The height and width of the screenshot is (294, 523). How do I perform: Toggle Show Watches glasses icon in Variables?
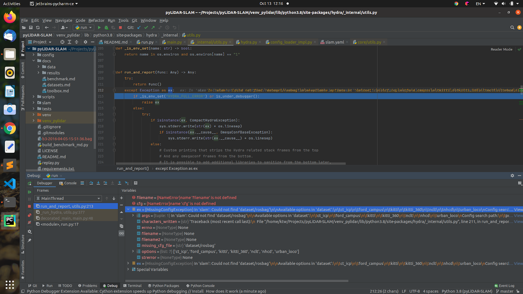coord(122,233)
